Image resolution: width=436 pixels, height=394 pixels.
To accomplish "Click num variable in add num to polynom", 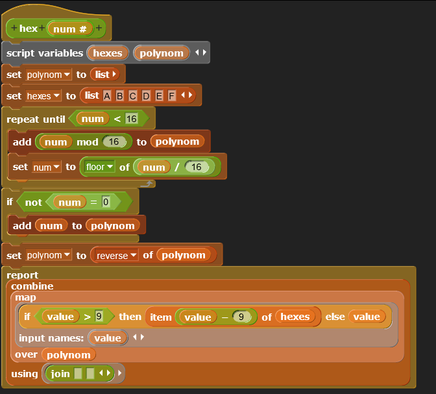I will pyautogui.click(x=51, y=225).
